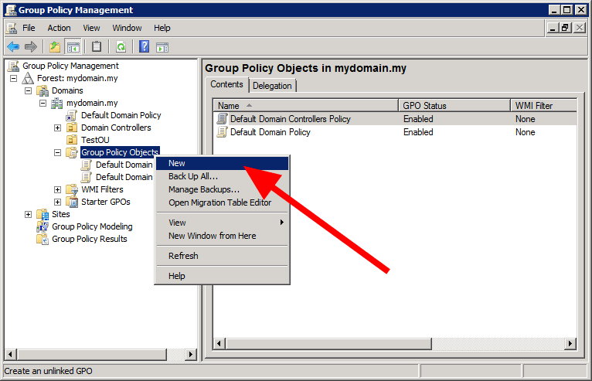Select the TestOU organizational unit
The width and height of the screenshot is (592, 381).
click(x=95, y=140)
